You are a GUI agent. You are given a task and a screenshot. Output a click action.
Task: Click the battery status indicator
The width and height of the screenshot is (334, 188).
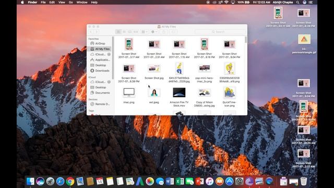tap(244, 2)
